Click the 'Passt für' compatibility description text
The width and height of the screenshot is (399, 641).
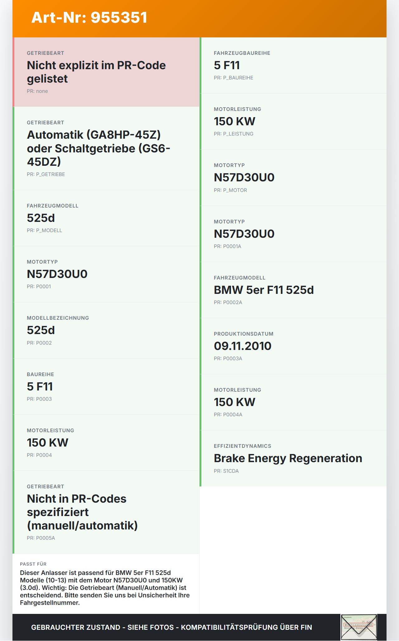(x=105, y=587)
